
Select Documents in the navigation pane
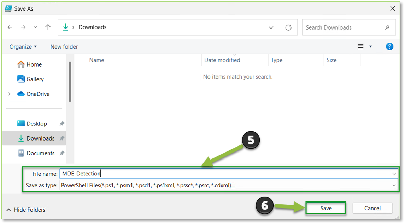[40, 153]
